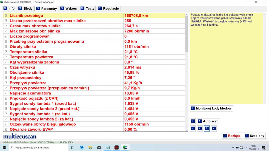Click the muted volume icon in the tray
Screen dimensions: 269x151
point(245,147)
